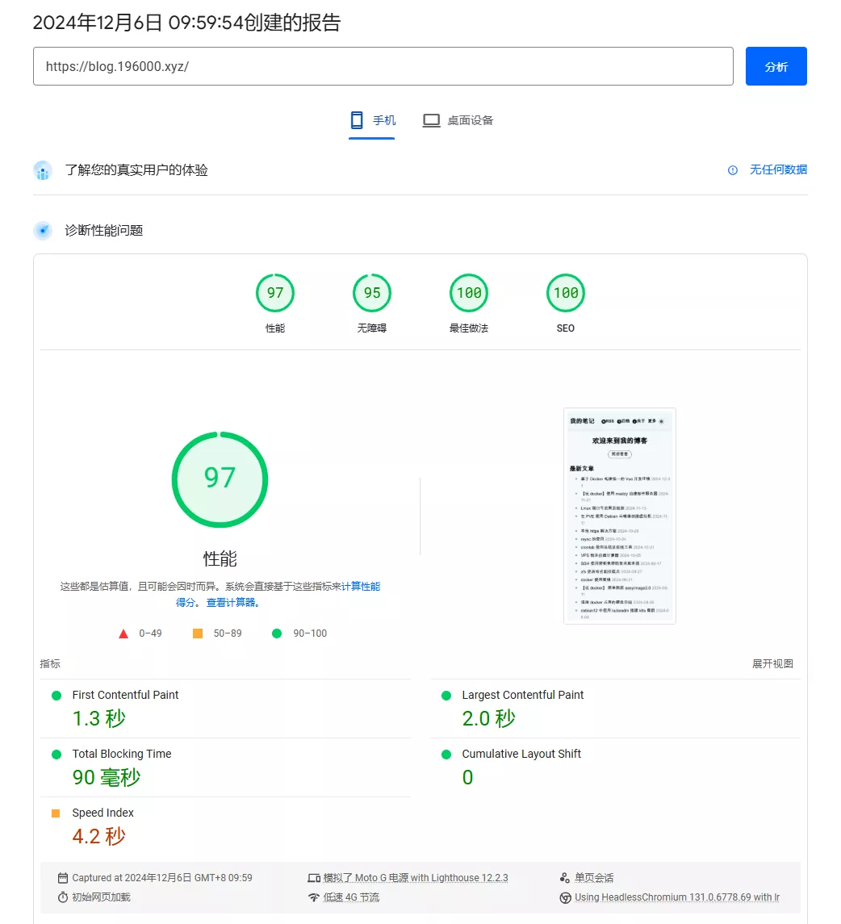Click the info icon beside 无任何数据
The height and width of the screenshot is (924, 841).
pos(733,170)
